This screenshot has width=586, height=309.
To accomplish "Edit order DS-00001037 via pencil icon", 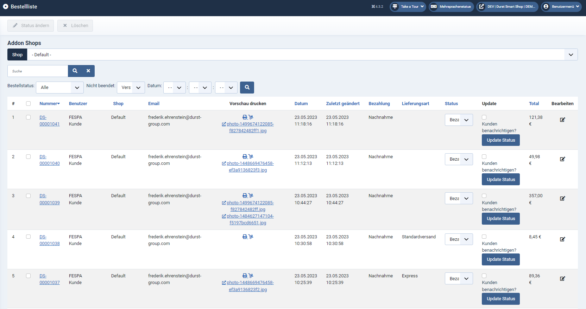I will (x=562, y=279).
